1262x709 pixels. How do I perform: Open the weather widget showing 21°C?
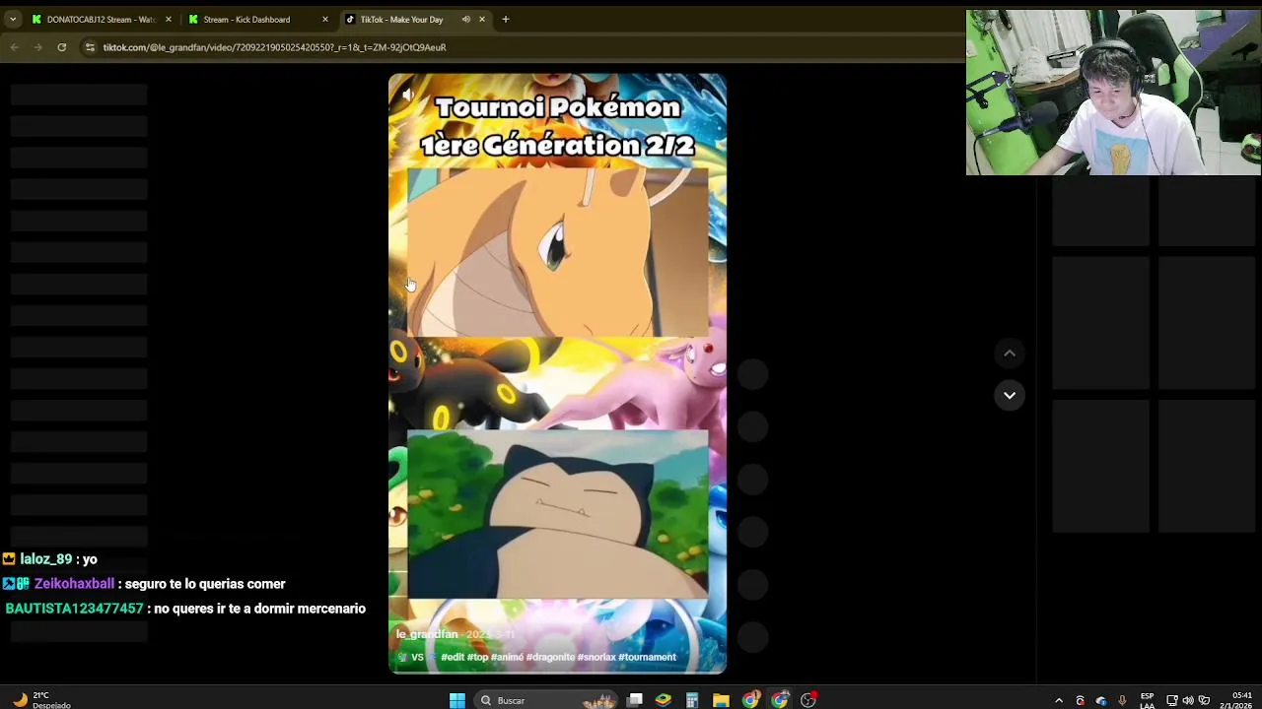click(x=41, y=700)
